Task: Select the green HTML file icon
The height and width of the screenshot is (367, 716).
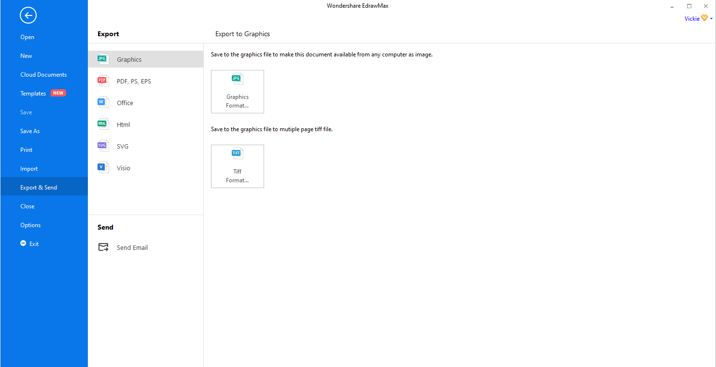Action: coord(103,124)
